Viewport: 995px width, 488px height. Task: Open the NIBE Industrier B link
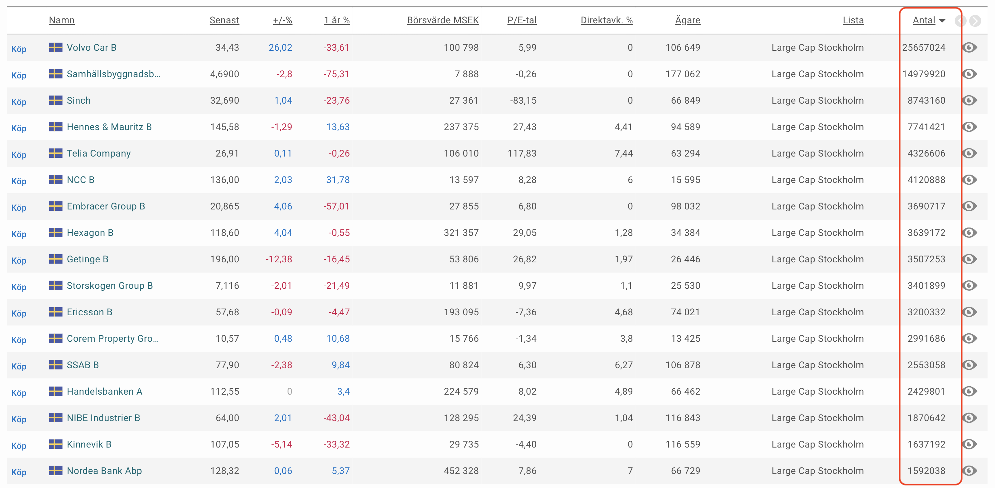[x=103, y=418]
